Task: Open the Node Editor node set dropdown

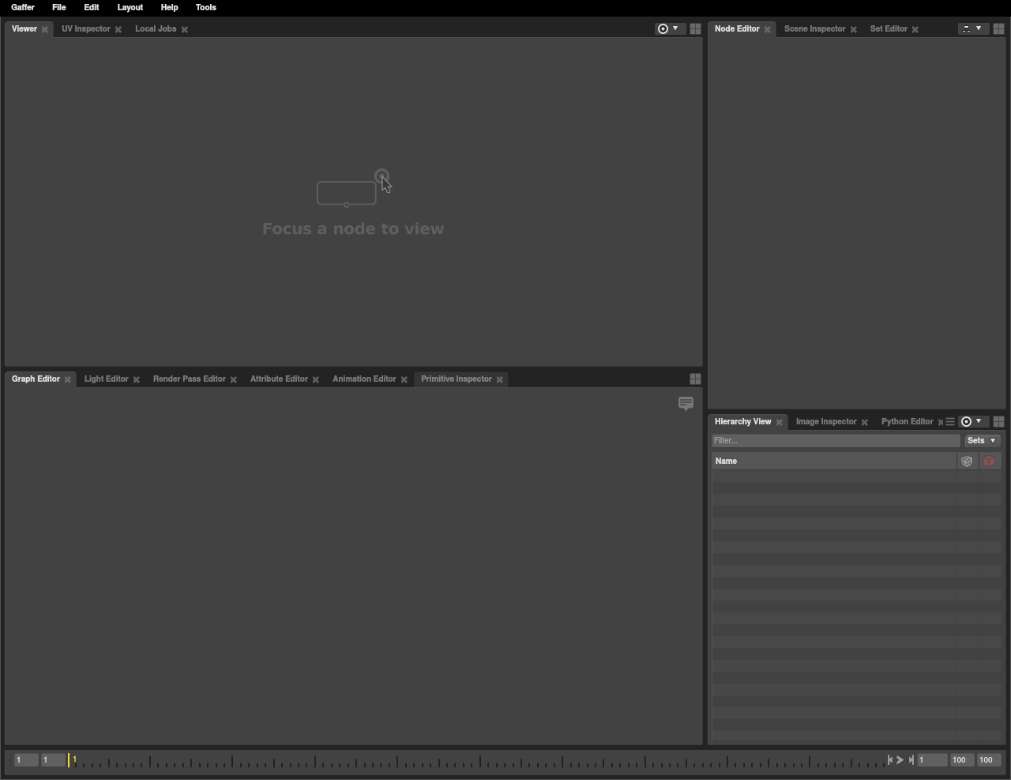Action: tap(972, 28)
